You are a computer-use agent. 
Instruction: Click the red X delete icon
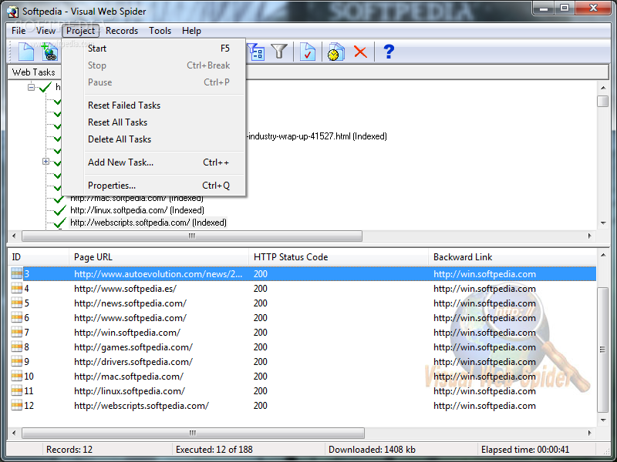coord(360,52)
